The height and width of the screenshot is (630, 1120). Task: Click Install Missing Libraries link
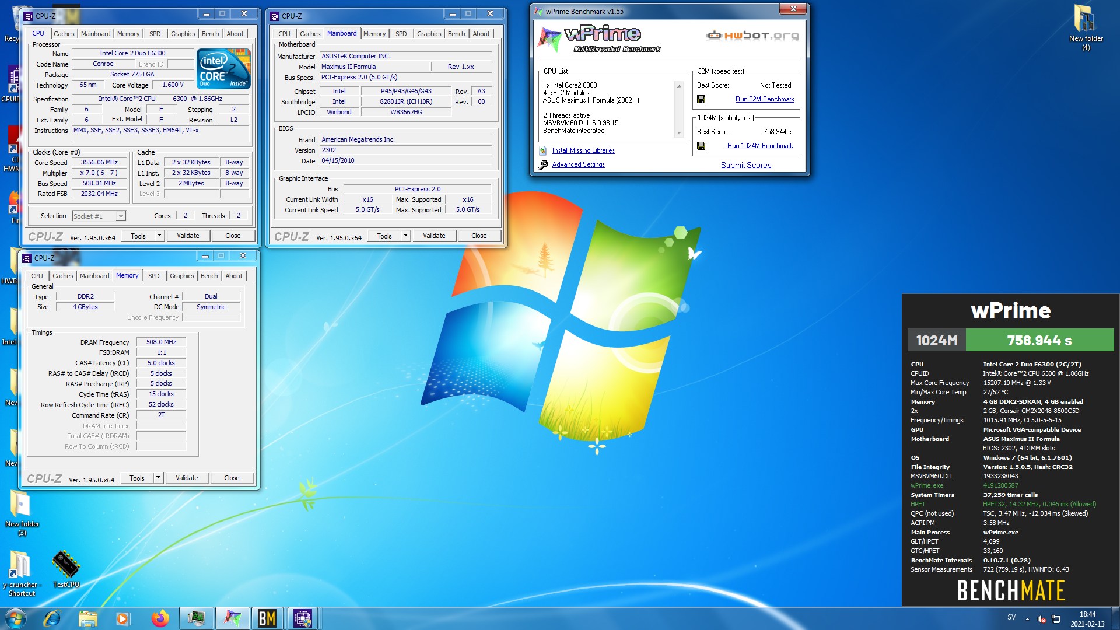click(x=583, y=150)
